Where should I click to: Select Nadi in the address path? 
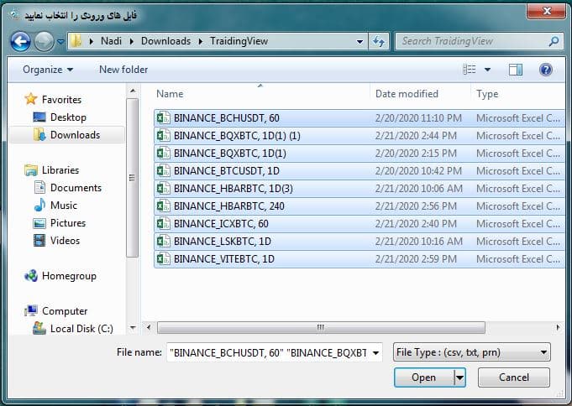pos(111,41)
